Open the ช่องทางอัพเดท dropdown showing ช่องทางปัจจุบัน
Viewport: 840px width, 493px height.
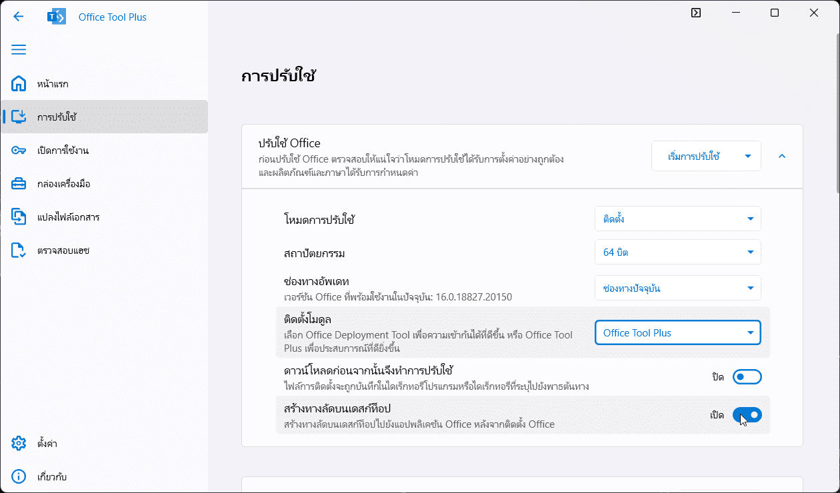(x=677, y=288)
